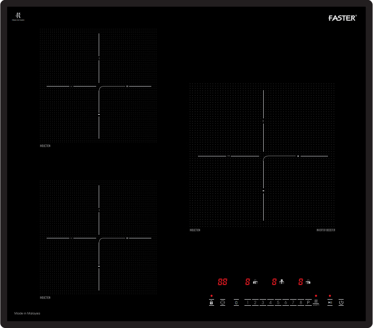Screen dimensions: 373x328
Task: Activate the P booster level key
Action: click(x=308, y=303)
